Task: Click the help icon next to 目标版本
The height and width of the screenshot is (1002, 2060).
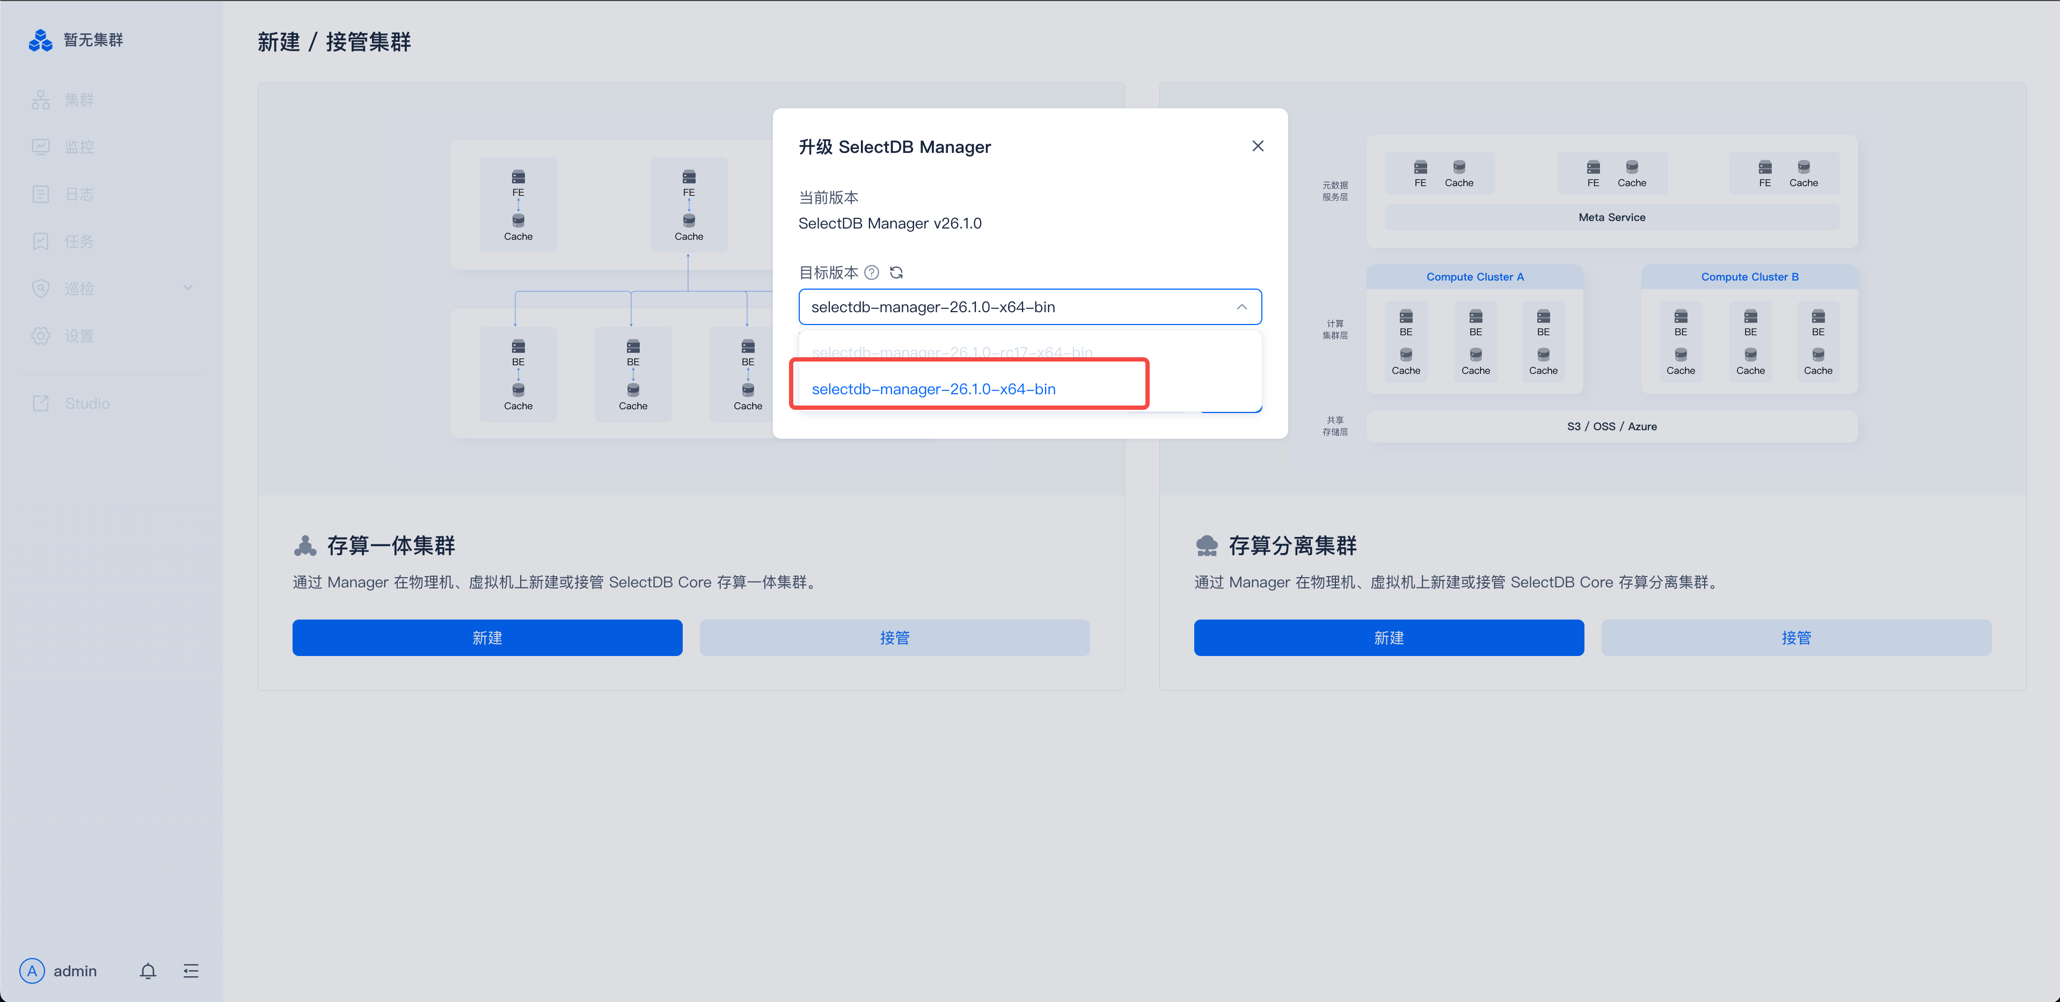Action: 872,272
